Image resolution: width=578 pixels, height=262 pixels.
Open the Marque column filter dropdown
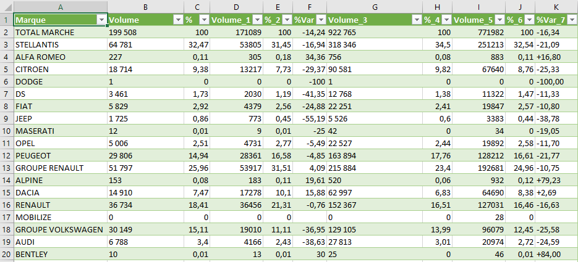102,20
